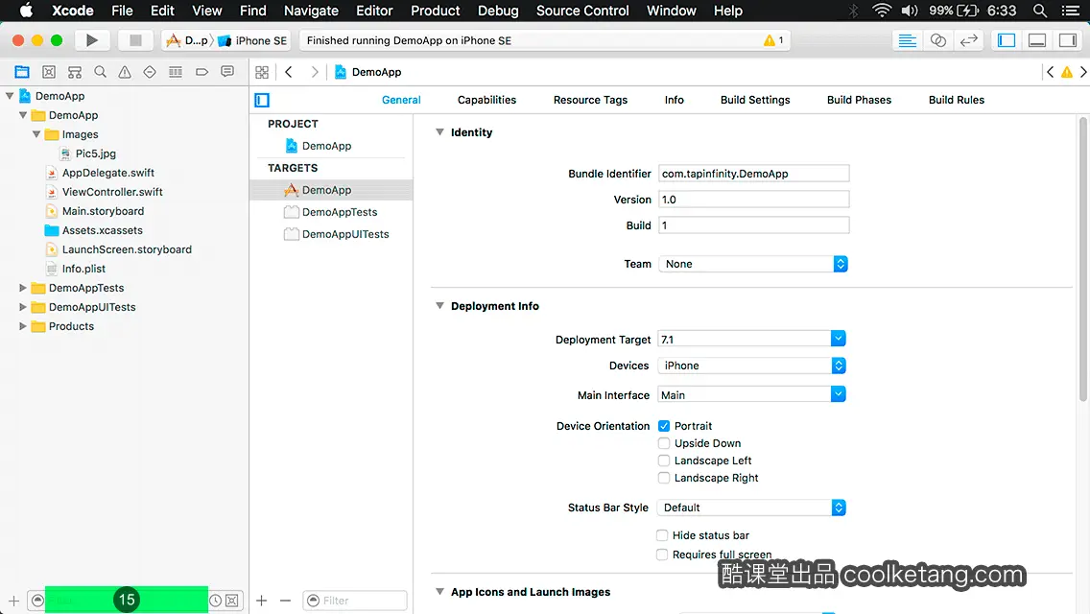The height and width of the screenshot is (614, 1090).
Task: Collapse App Icons and Launch Images section
Action: pyautogui.click(x=439, y=591)
